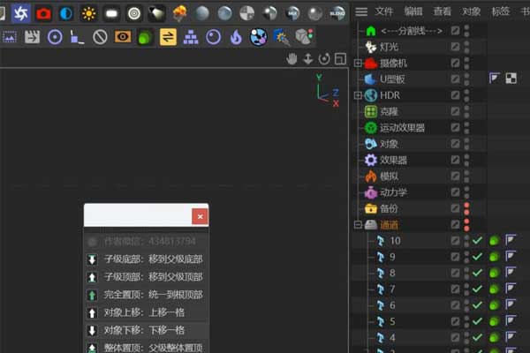Click the render region picture icon
The image size is (530, 353).
(10, 37)
